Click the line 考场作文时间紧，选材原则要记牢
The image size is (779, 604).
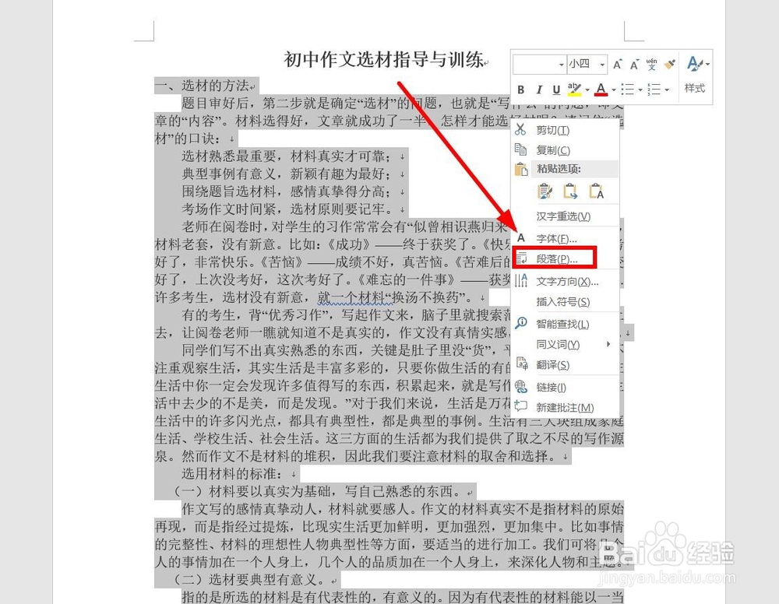tap(286, 209)
